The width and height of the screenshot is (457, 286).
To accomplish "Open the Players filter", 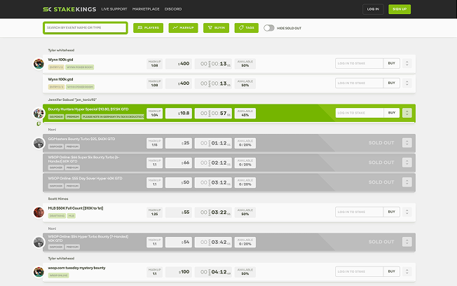I will click(x=148, y=28).
